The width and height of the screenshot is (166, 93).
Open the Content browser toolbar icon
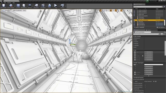(x=18, y=6)
